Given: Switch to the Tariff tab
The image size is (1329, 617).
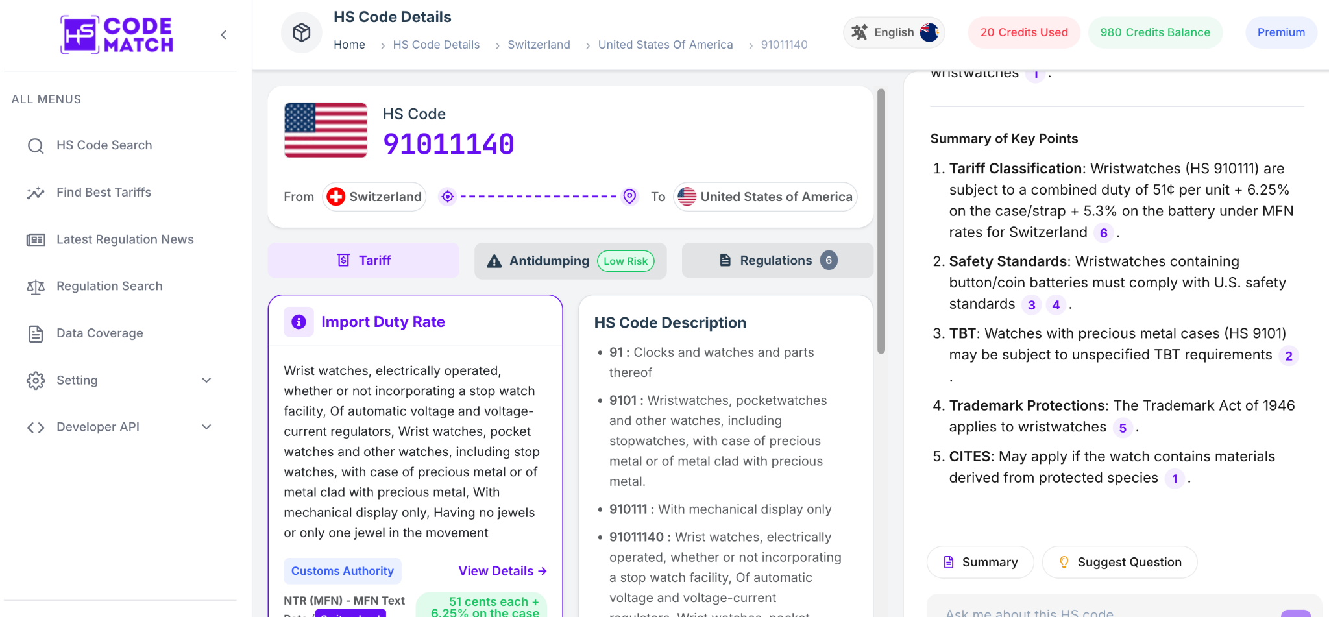Looking at the screenshot, I should point(363,260).
